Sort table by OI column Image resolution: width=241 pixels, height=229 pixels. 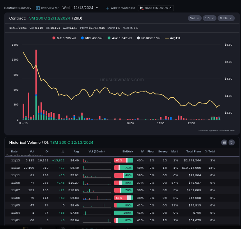(47, 151)
